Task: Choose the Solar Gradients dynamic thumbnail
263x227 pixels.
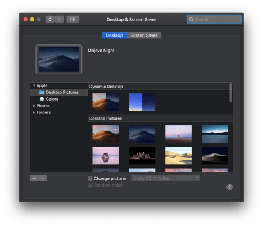Action: click(142, 102)
